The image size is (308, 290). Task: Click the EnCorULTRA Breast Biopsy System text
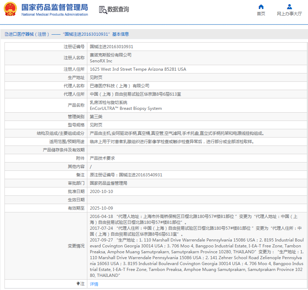coord(126,108)
